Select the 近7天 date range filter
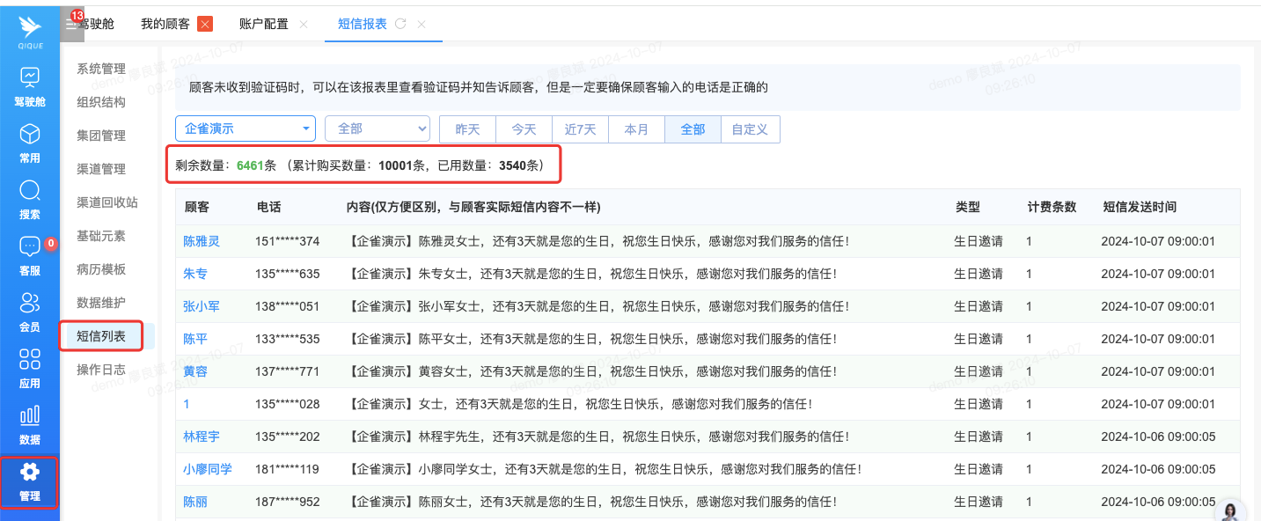The height and width of the screenshot is (521, 1261). click(580, 129)
